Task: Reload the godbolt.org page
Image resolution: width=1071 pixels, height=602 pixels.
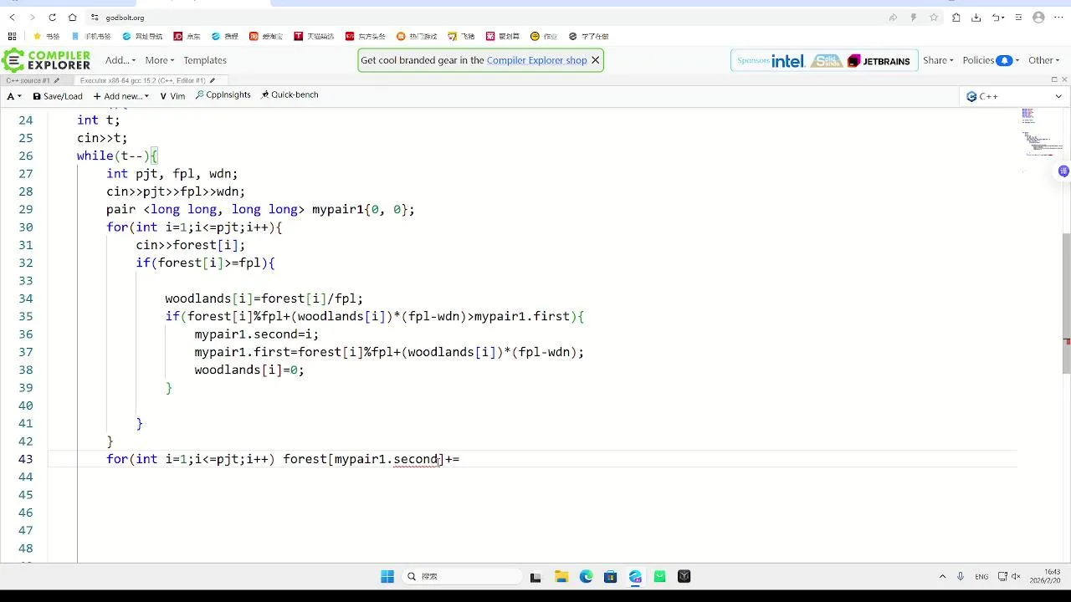Action: click(53, 18)
